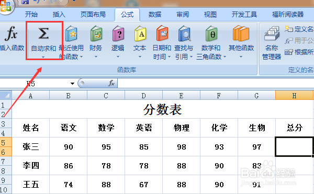Select the 李四 name cell

(x=31, y=166)
